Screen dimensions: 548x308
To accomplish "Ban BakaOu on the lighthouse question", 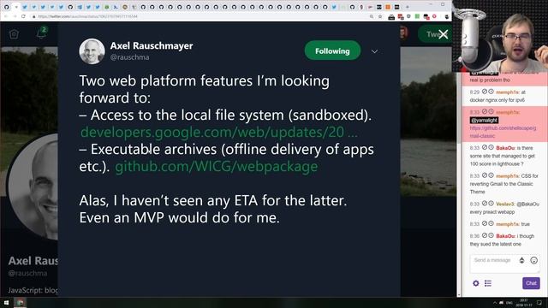I will pos(485,147).
